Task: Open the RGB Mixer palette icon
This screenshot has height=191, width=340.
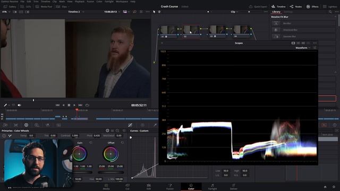Action: tap(47, 125)
